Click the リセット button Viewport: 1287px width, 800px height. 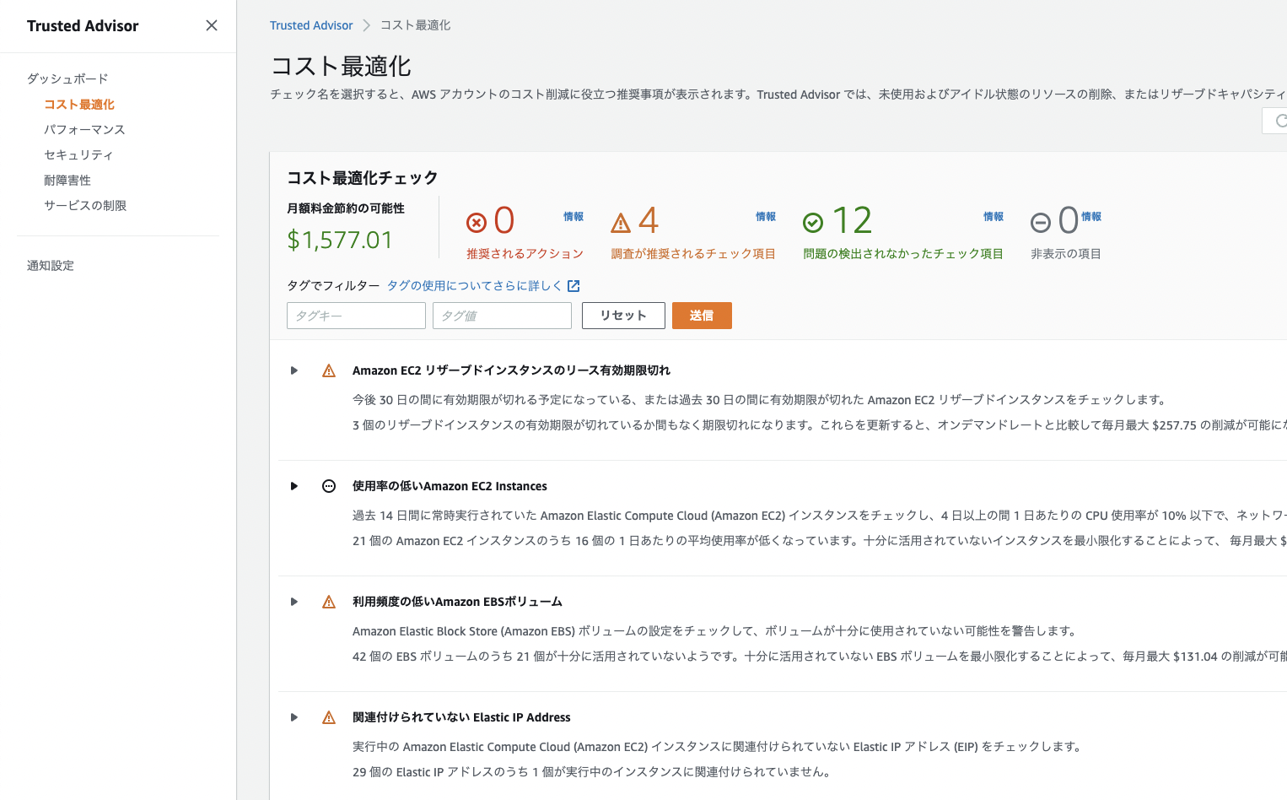point(623,316)
